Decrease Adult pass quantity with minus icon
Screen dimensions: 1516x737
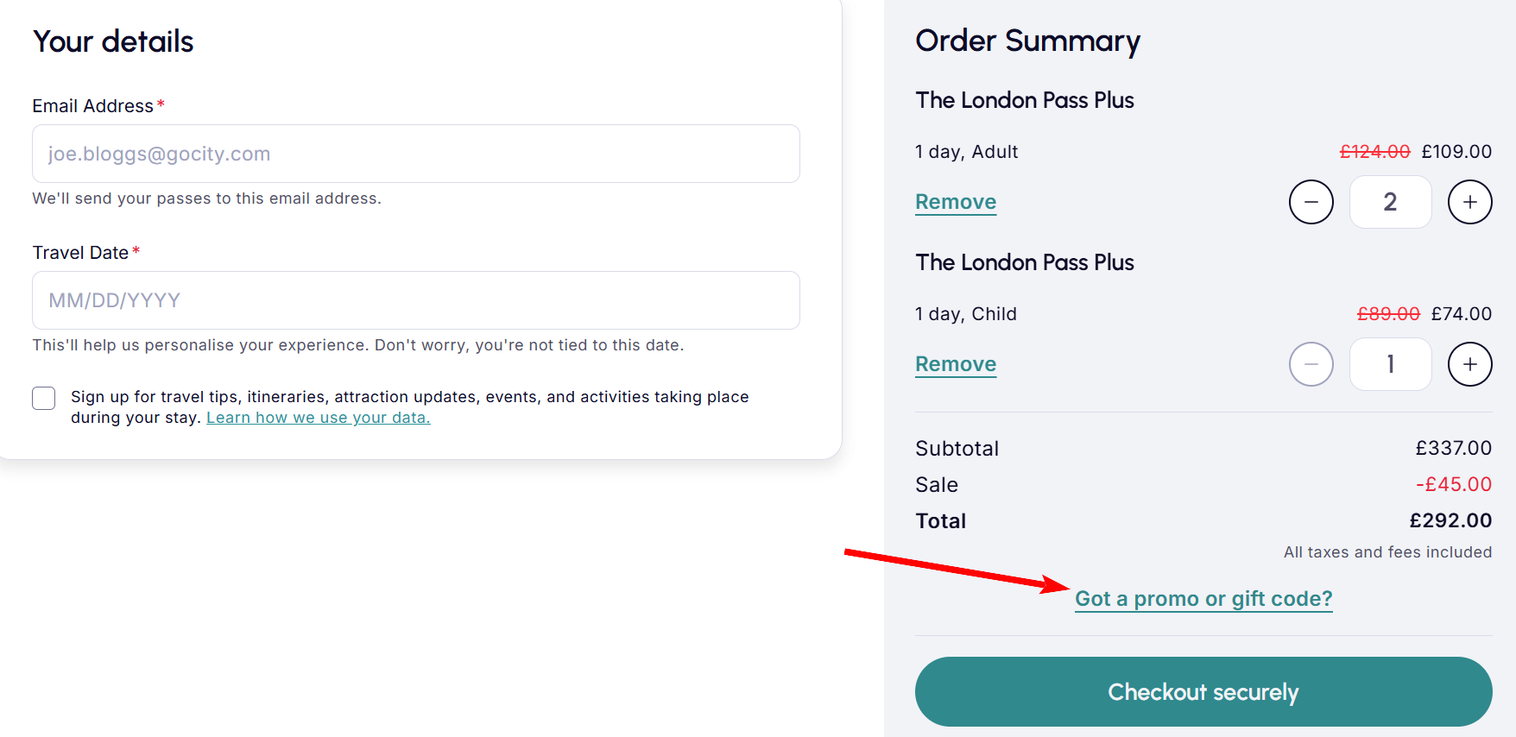click(1311, 201)
